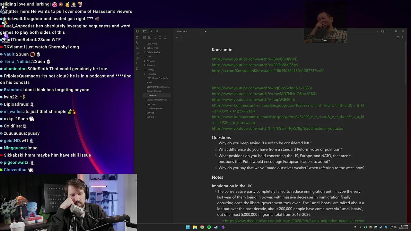Navigate back with the left arrow

177,38
